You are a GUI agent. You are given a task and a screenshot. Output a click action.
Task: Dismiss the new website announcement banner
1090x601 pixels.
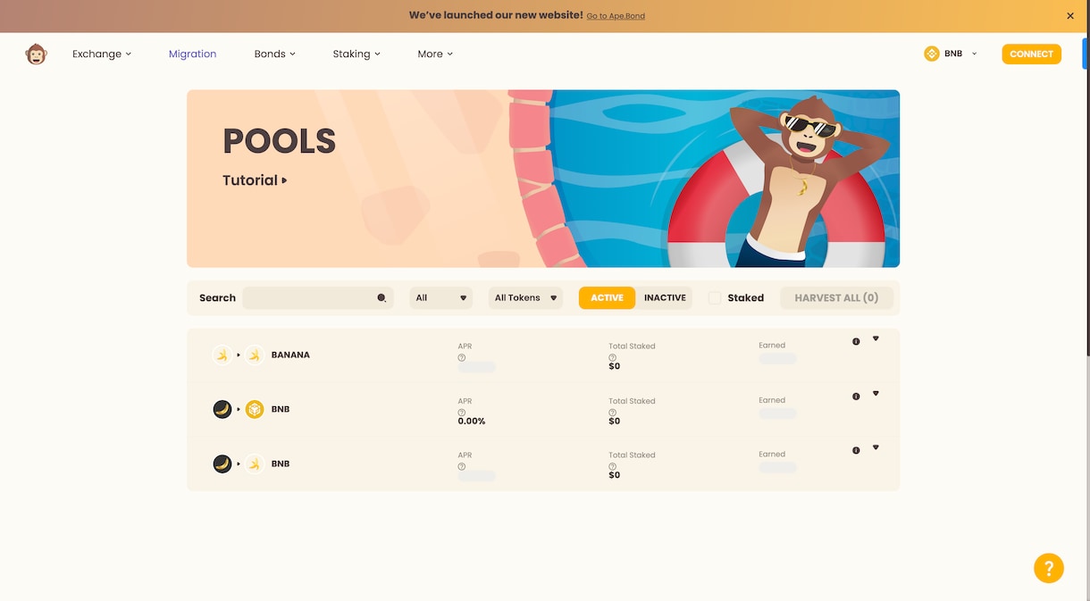pos(1070,16)
